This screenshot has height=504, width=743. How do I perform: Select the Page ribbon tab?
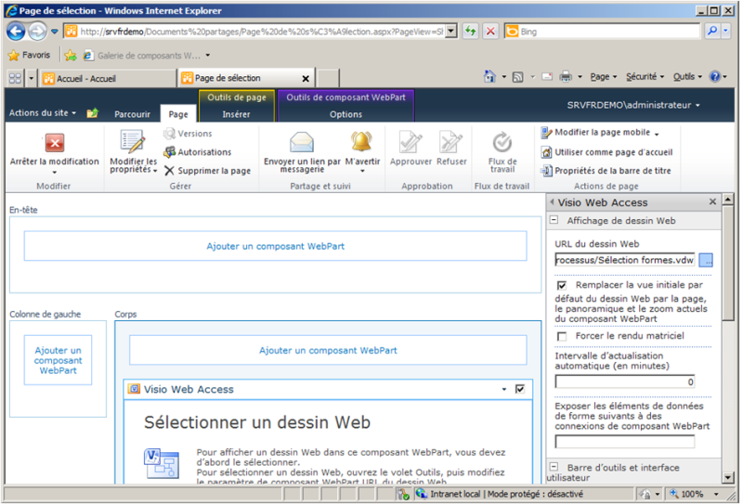pos(178,114)
